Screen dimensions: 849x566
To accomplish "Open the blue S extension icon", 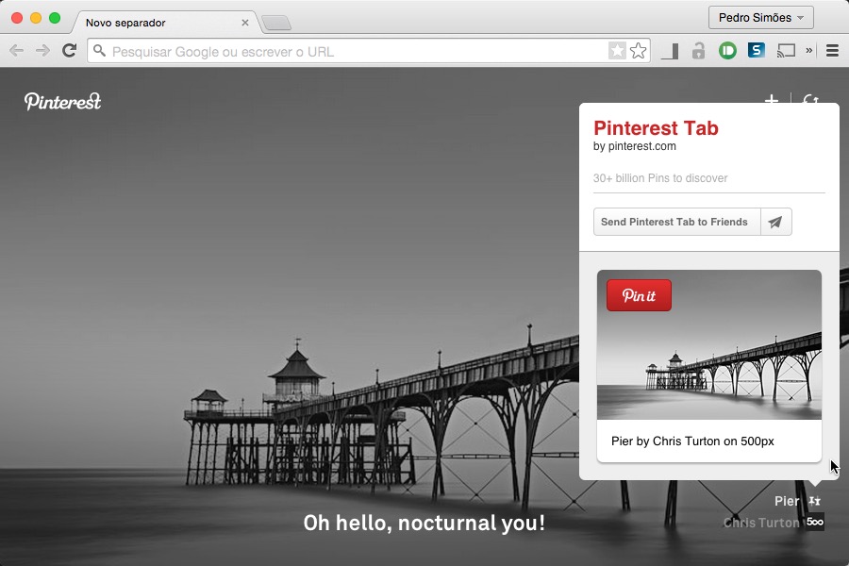I will tap(757, 50).
